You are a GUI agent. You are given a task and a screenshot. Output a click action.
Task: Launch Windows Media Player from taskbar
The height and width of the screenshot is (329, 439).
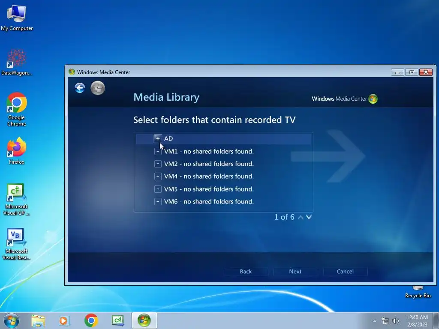pos(64,320)
